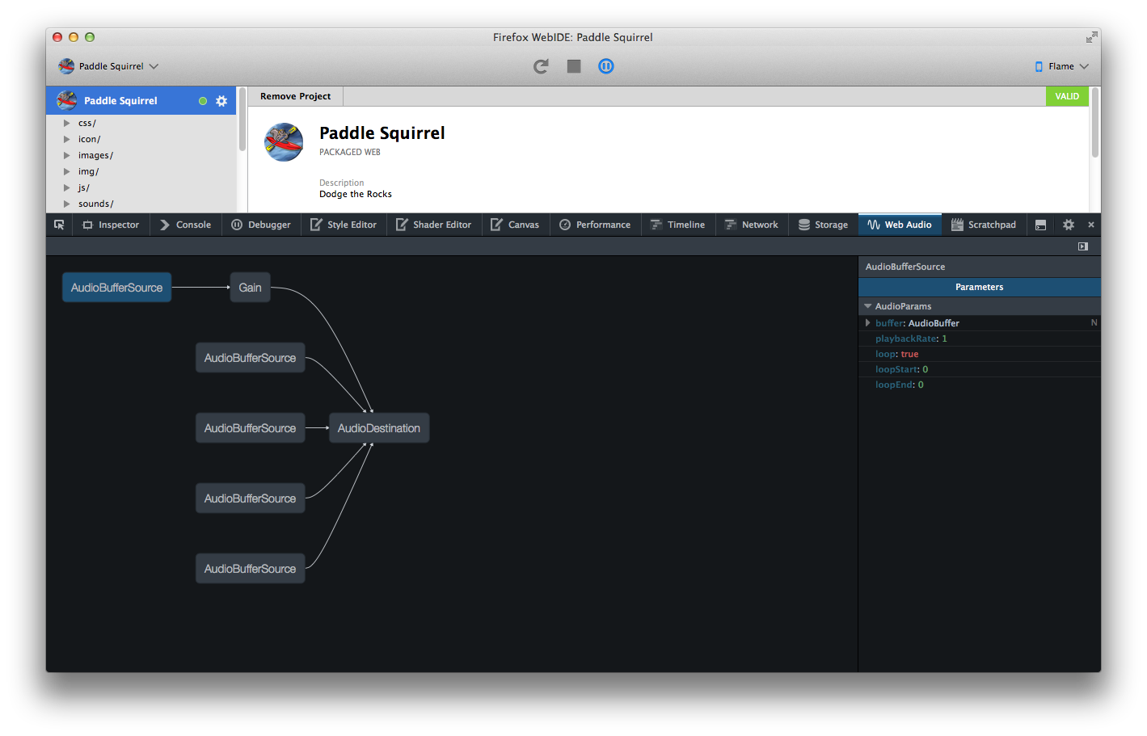Viewport: 1147px width, 736px height.
Task: Activate the element picker tool
Action: 59,225
